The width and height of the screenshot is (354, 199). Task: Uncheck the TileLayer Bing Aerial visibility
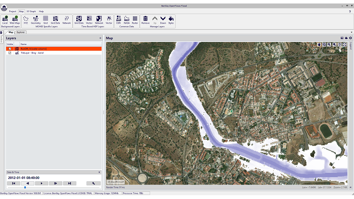coord(10,53)
